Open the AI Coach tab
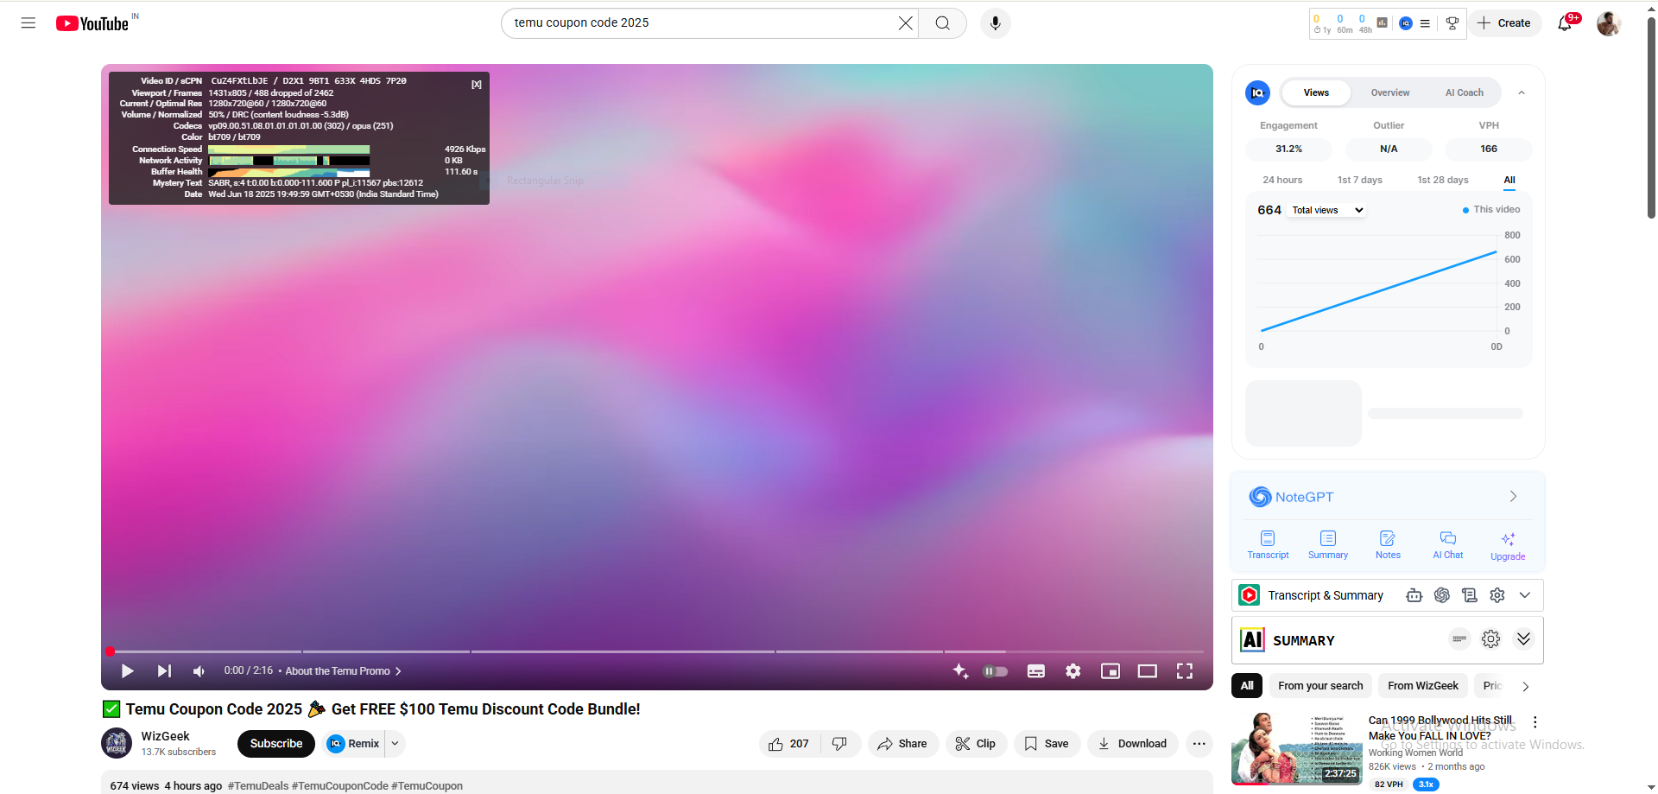1658x794 pixels. [1465, 92]
